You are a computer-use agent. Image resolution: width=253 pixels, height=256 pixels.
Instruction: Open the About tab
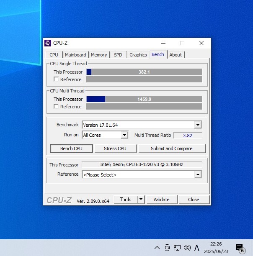tap(176, 55)
